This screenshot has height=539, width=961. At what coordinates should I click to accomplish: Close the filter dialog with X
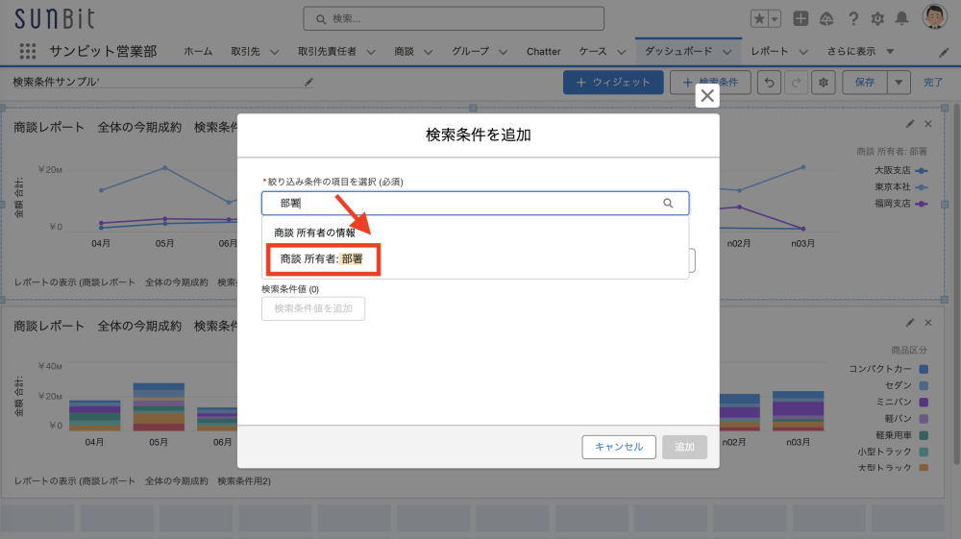click(707, 95)
